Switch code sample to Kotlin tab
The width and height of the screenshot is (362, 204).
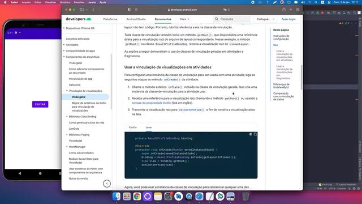[x=133, y=127]
